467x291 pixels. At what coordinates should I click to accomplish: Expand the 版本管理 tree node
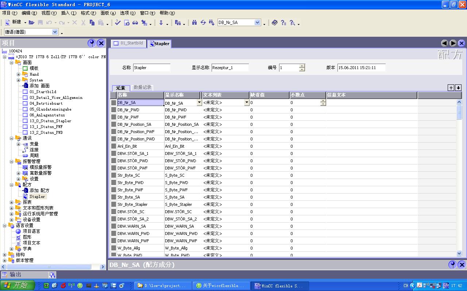(4, 260)
